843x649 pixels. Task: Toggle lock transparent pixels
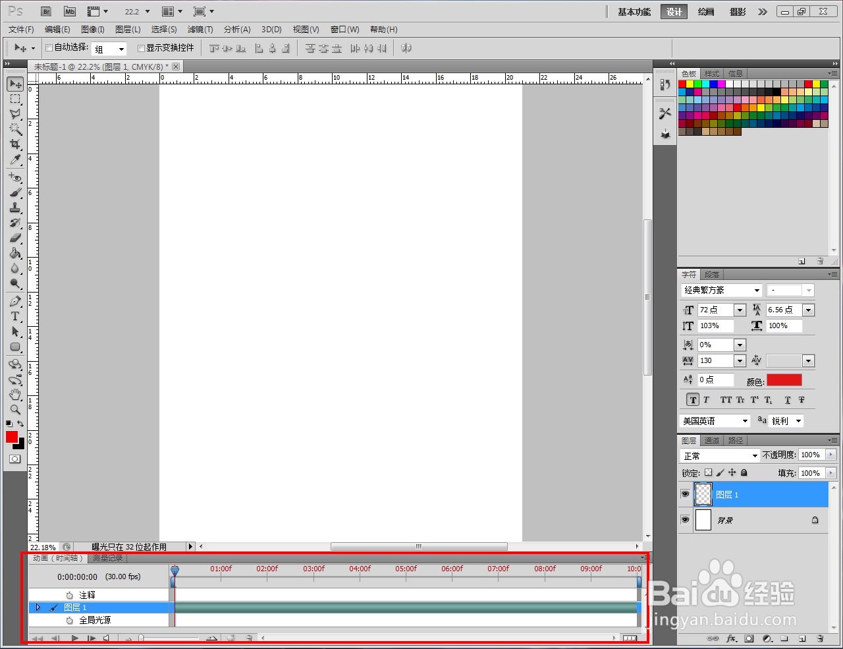(708, 472)
